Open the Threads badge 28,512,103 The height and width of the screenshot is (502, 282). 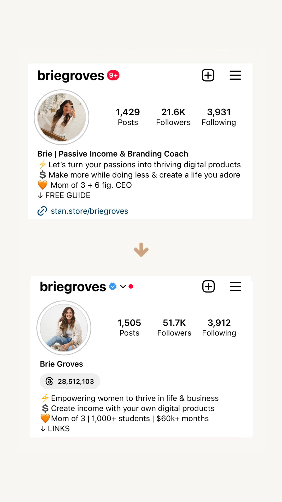[x=70, y=381]
